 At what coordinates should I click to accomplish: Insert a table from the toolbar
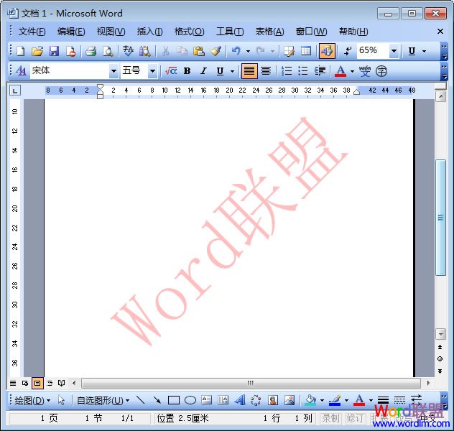pyautogui.click(x=306, y=51)
